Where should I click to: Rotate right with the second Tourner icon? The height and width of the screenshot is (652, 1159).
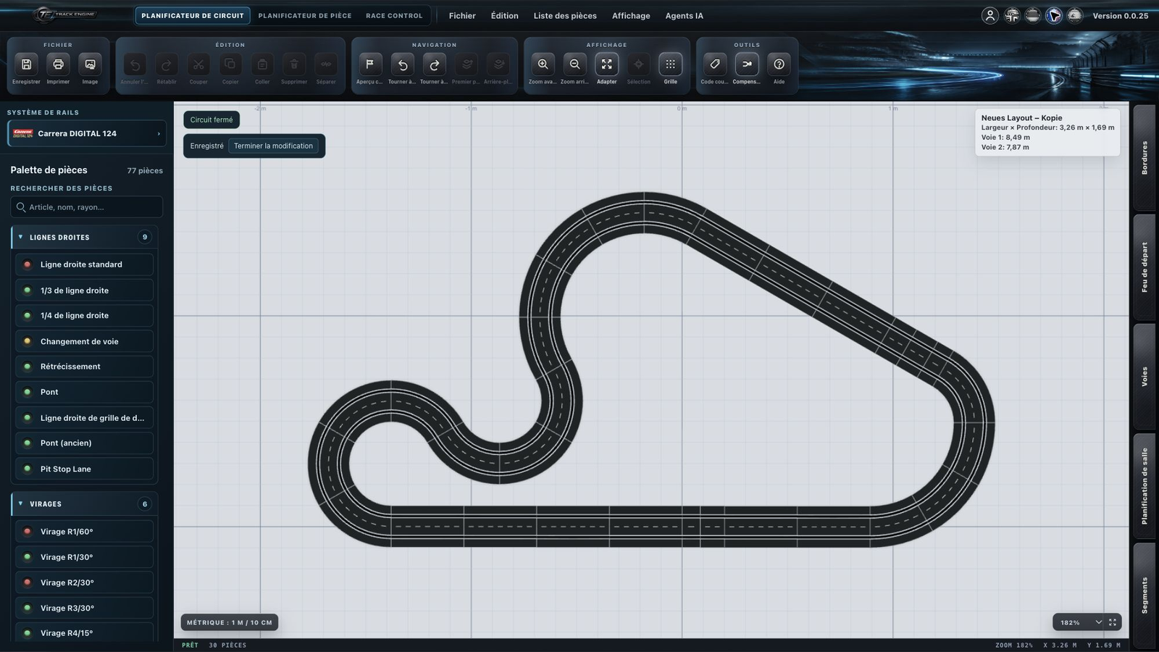coord(434,64)
